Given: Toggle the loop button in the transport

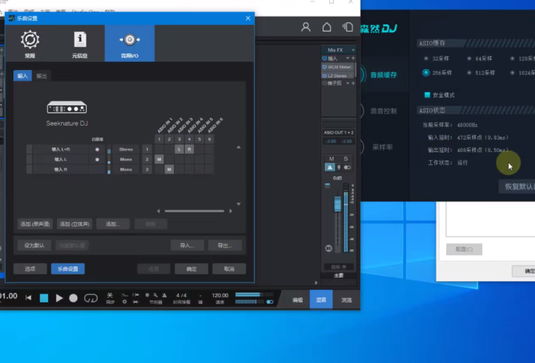Looking at the screenshot, I should coord(91,298).
